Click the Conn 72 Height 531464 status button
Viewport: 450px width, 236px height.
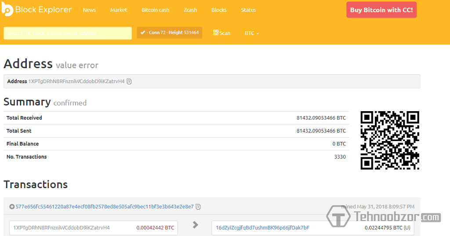170,33
